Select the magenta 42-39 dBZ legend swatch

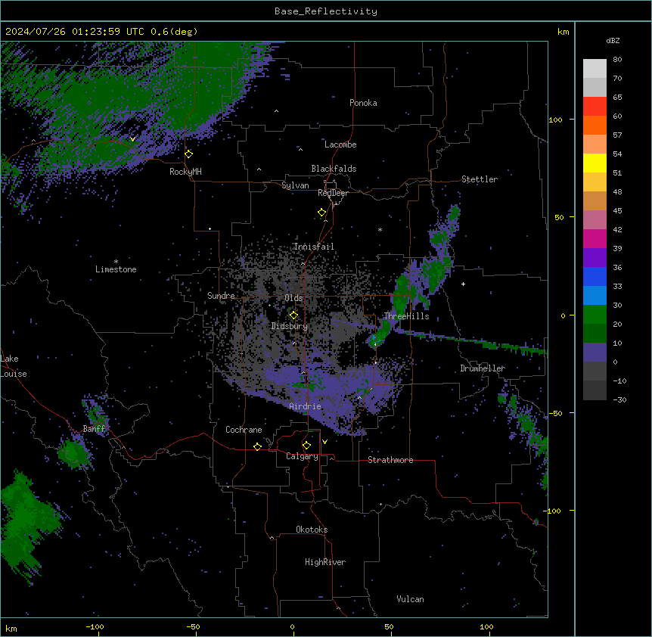click(x=595, y=238)
